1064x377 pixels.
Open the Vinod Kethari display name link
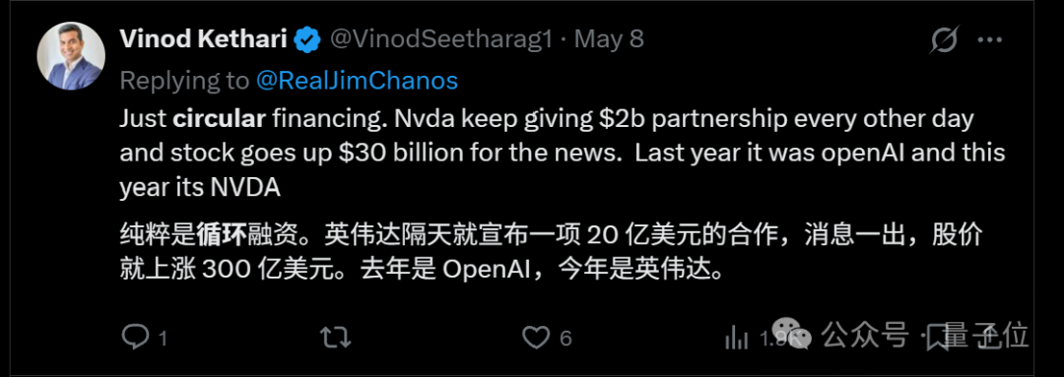204,39
